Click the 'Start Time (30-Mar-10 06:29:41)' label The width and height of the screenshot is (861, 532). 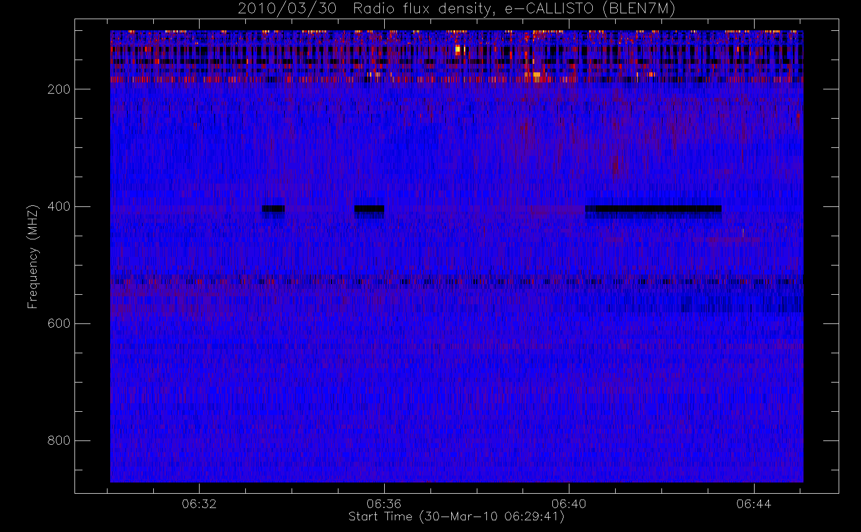[456, 517]
